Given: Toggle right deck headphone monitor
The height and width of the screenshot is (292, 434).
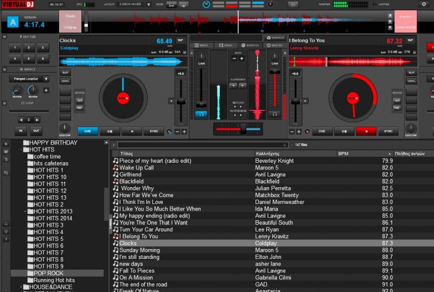Looking at the screenshot, I should pyautogui.click(x=275, y=114).
